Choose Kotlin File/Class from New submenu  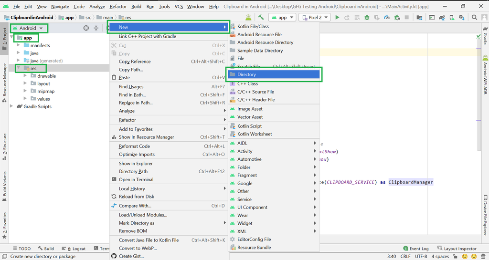(253, 26)
